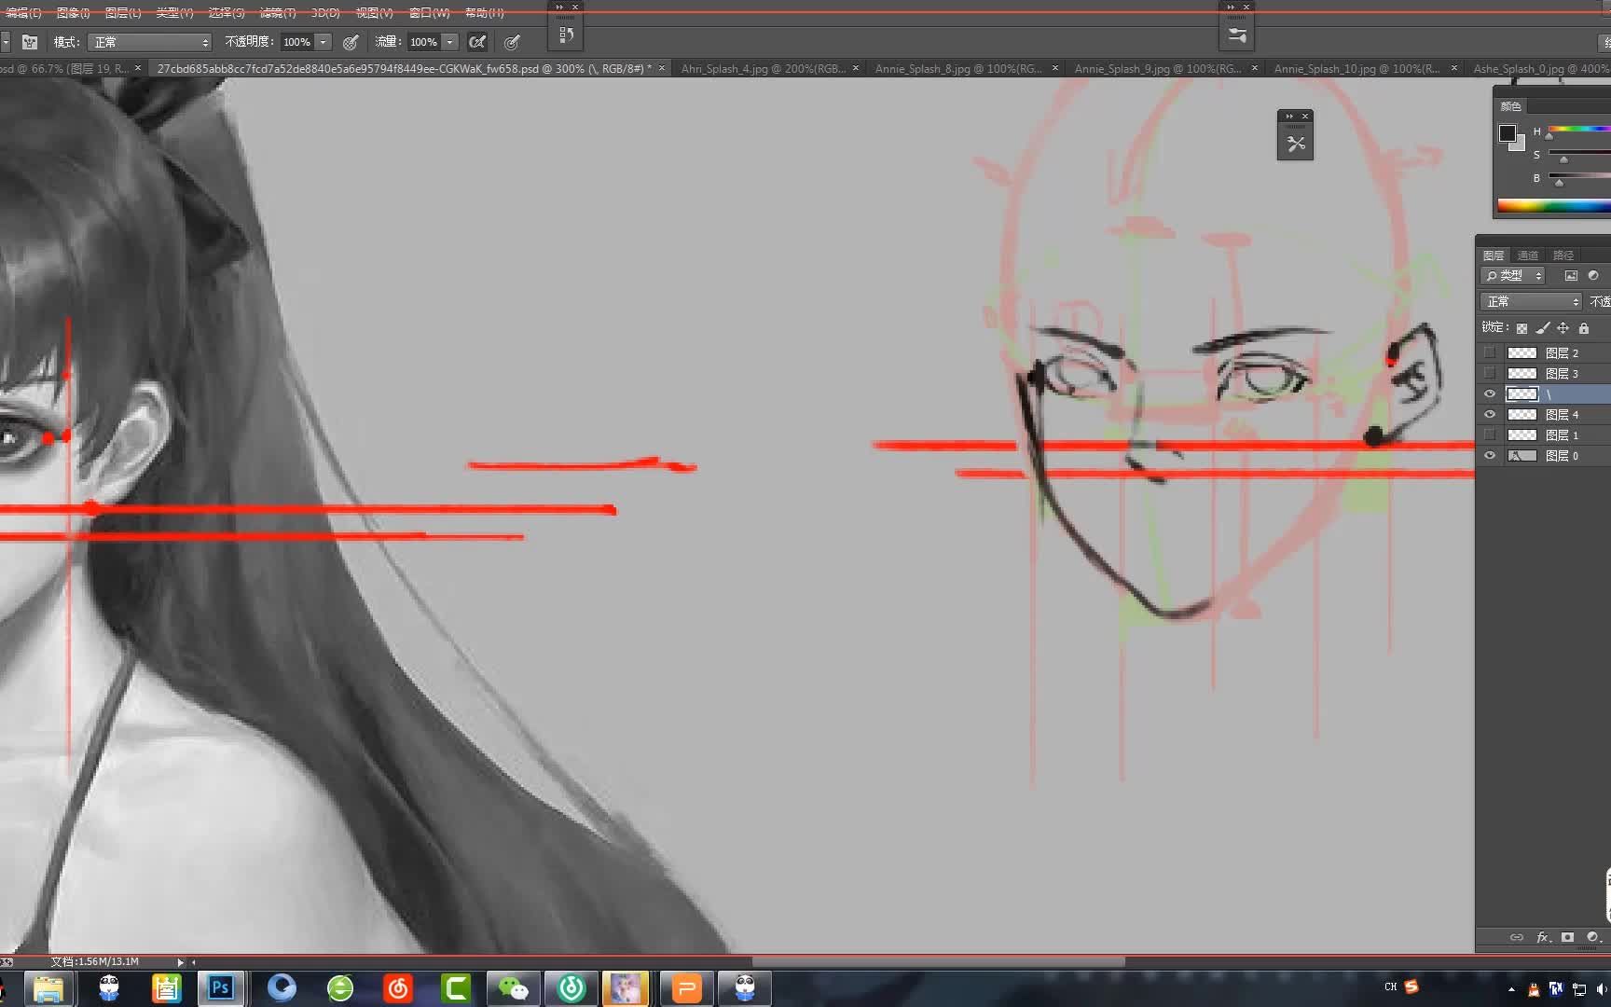Open the 窗口(W) menu

point(429,13)
